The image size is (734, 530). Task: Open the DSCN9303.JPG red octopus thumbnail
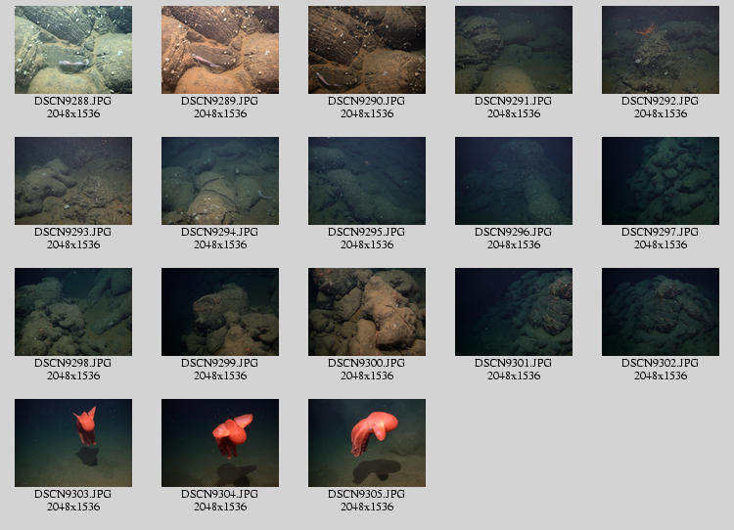[x=73, y=443]
